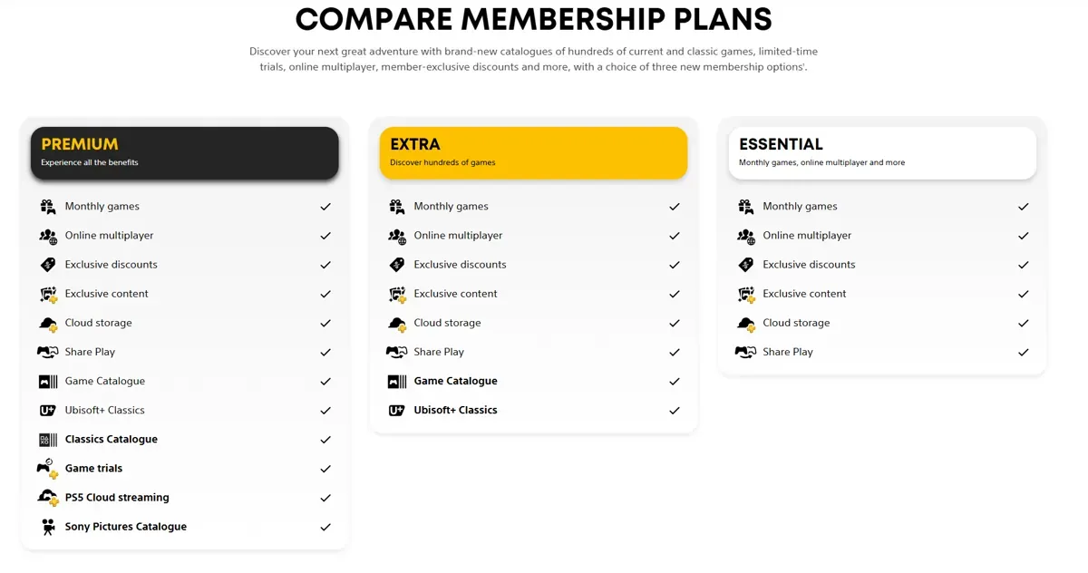Select the yellow Extra plan header
Image resolution: width=1088 pixels, height=573 pixels.
point(534,152)
